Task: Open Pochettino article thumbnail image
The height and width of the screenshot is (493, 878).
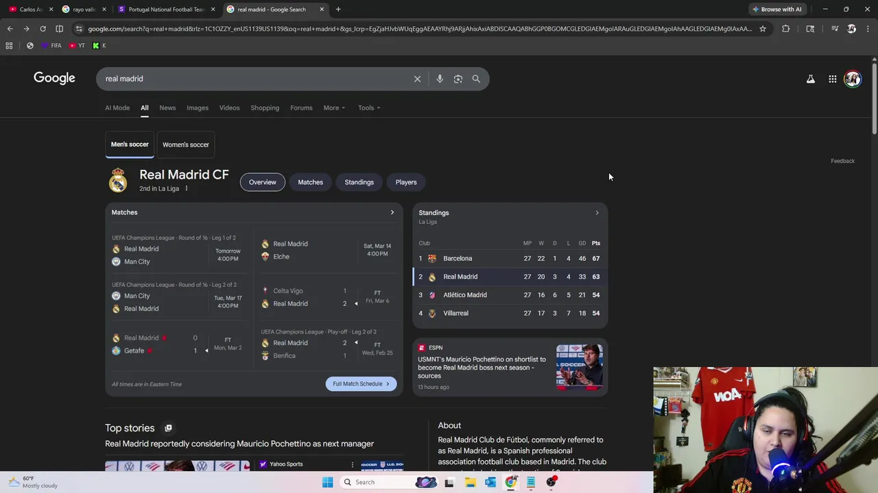Action: click(x=580, y=368)
